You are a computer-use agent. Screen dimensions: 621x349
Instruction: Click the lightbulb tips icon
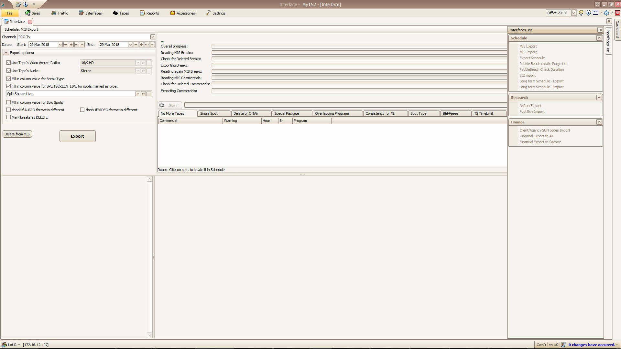point(581,13)
